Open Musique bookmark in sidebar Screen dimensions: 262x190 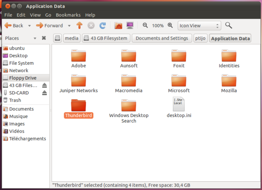(26, 116)
